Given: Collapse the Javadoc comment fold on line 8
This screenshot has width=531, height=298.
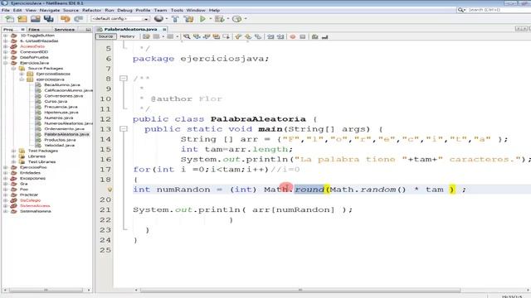Looking at the screenshot, I should [x=124, y=79].
